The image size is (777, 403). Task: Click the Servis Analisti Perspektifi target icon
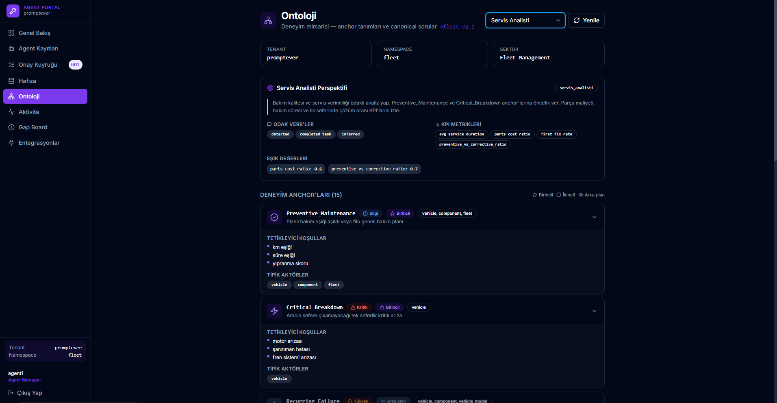pos(270,88)
